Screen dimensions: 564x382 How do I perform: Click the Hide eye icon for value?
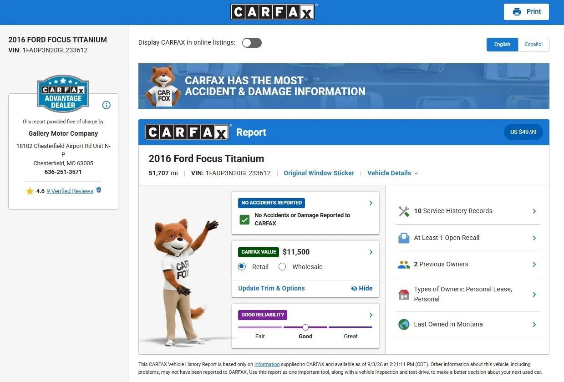tap(354, 289)
